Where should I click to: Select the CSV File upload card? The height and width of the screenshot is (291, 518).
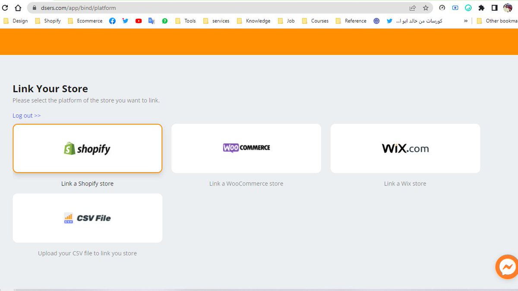[x=88, y=218]
